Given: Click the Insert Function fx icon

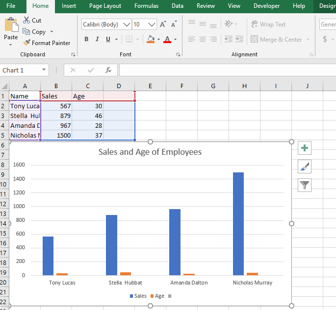Looking at the screenshot, I should click(x=108, y=70).
